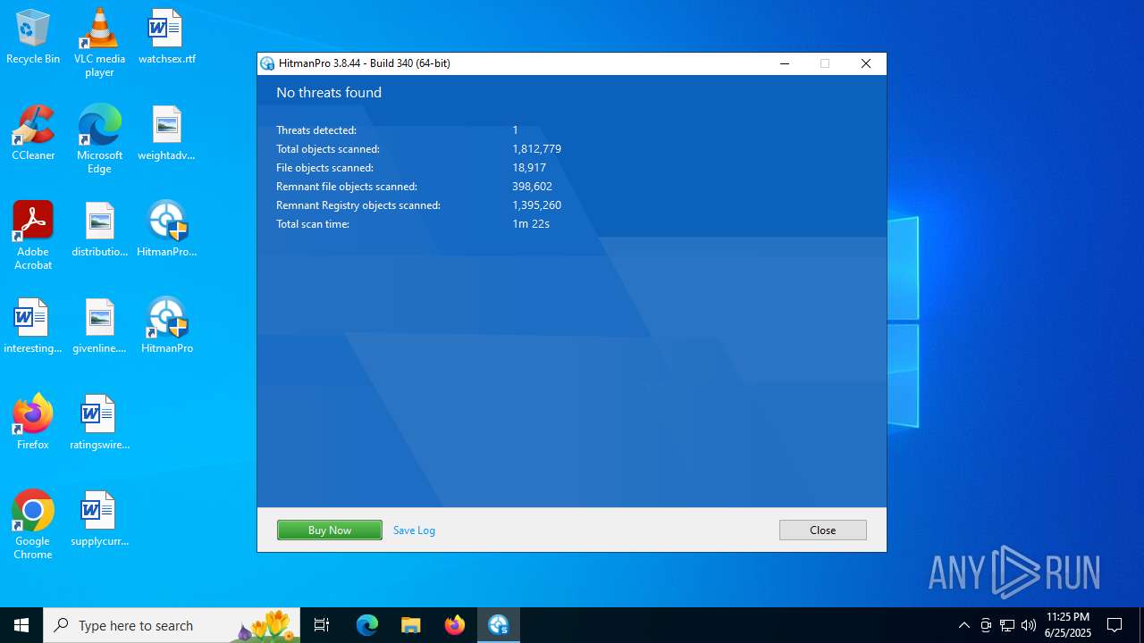Select the watchsex.rtf document icon
1144x643 pixels.
pos(166,37)
